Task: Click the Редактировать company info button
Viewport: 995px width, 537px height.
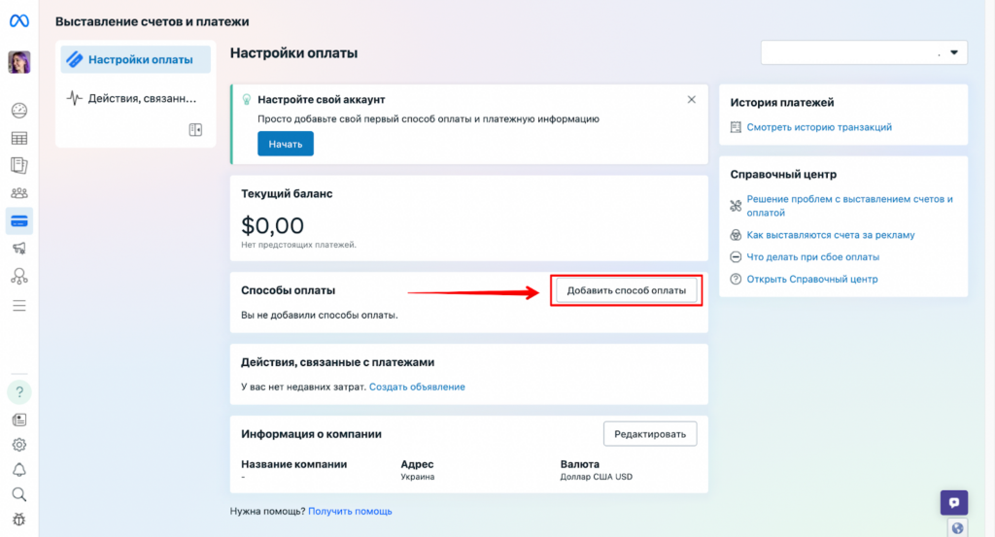Action: (650, 434)
